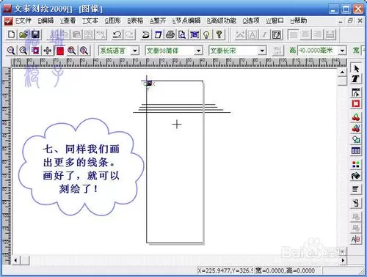Open the G图形 menu
The height and width of the screenshot is (277, 367).
pos(113,21)
